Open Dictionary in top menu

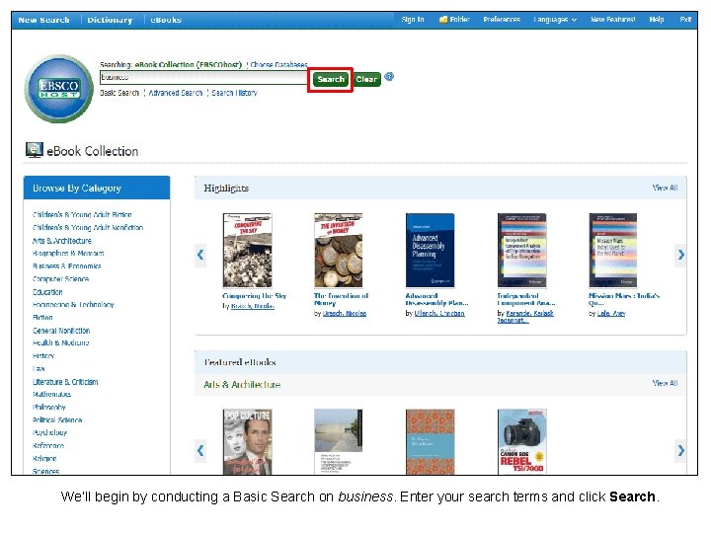(x=110, y=20)
